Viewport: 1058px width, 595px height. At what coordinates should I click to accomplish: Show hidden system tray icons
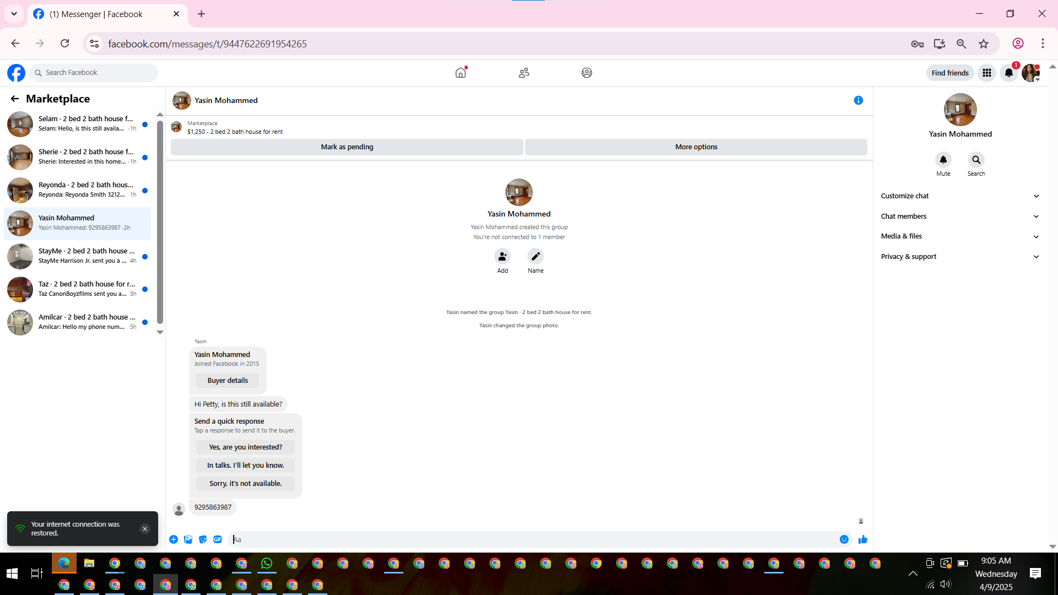pos(913,574)
